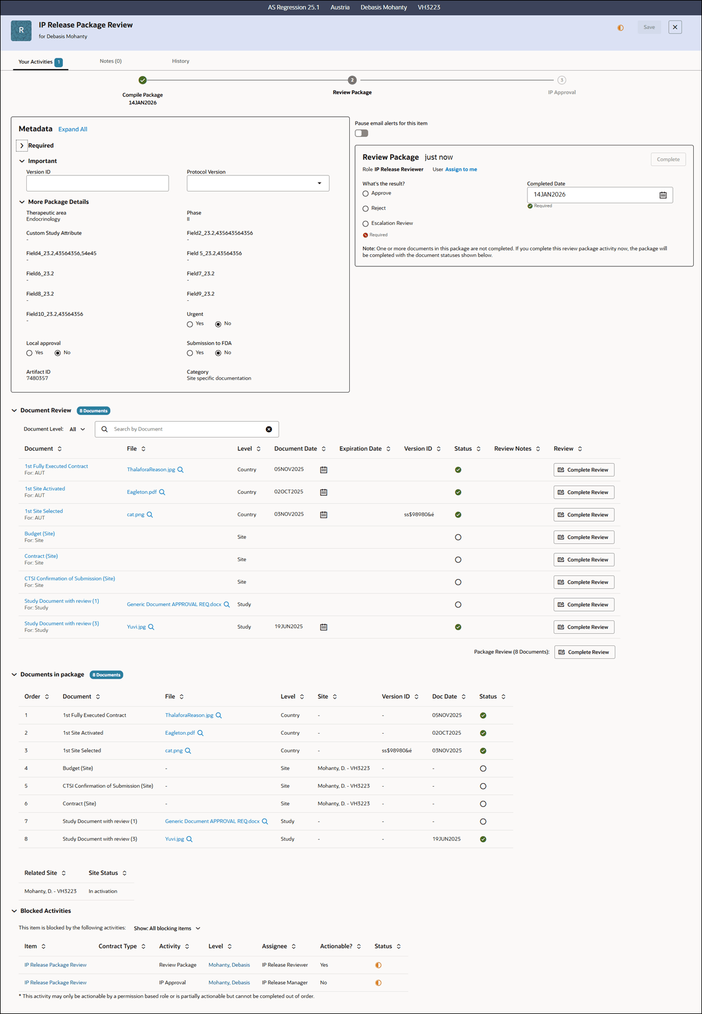The width and height of the screenshot is (702, 1014).
Task: Click the Save button
Action: 649,27
